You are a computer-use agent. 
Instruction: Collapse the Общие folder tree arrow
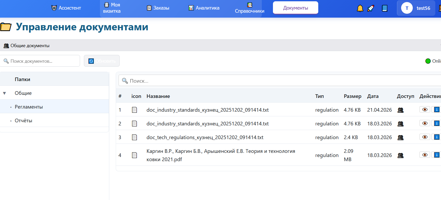point(4,93)
